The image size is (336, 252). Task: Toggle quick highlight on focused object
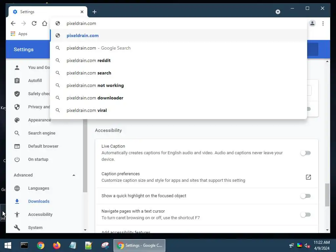point(305,196)
